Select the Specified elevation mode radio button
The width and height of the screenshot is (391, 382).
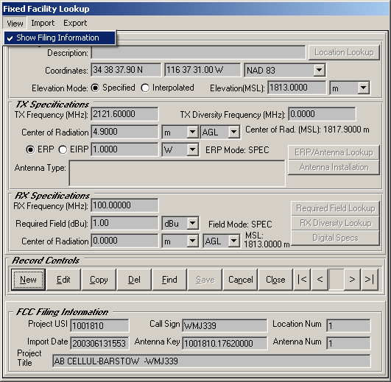tap(95, 88)
